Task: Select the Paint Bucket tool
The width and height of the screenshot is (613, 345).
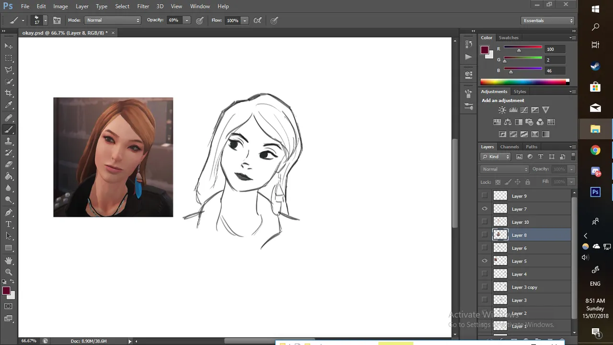Action: [9, 177]
